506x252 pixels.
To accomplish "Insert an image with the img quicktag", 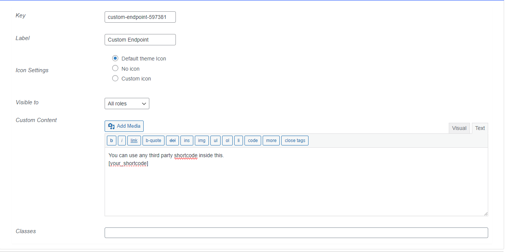I will pos(202,141).
